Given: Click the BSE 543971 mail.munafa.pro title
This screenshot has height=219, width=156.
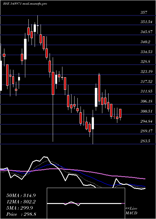Looking at the screenshot, I should click(x=25, y=4).
